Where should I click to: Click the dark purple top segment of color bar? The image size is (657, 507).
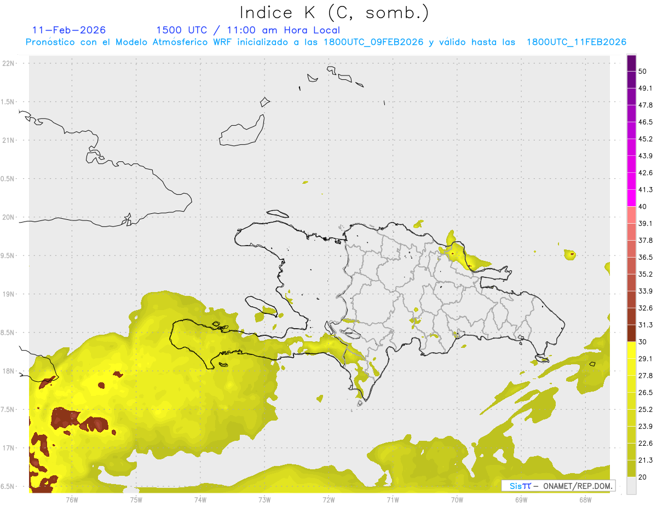tap(631, 63)
